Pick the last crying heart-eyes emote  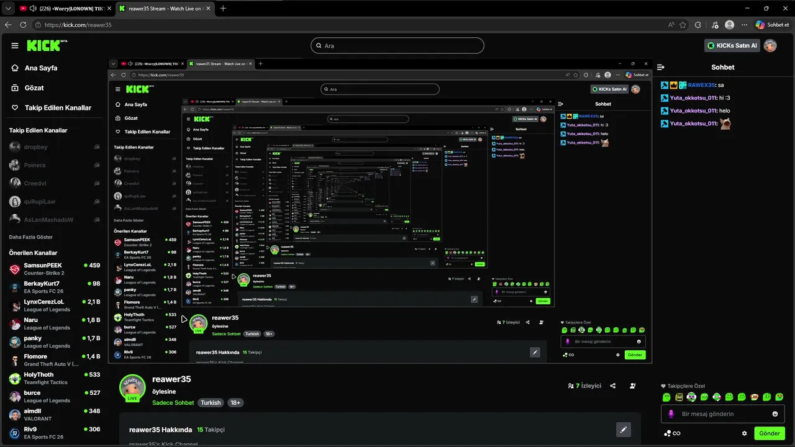pyautogui.click(x=779, y=397)
